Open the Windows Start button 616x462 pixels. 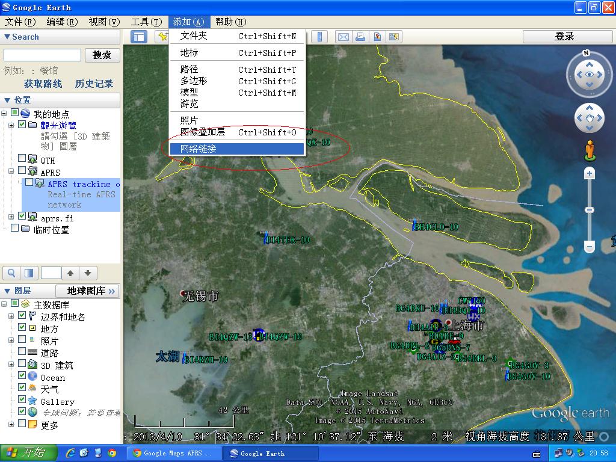(29, 452)
